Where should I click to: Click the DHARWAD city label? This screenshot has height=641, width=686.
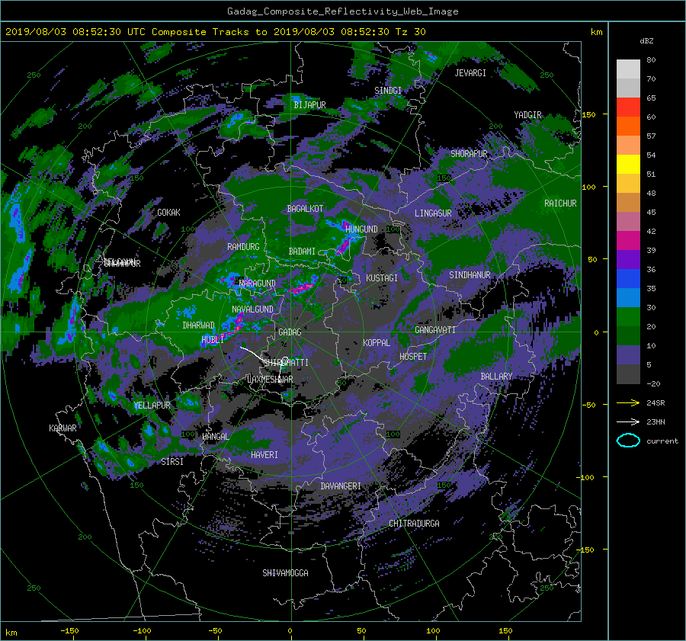199,325
